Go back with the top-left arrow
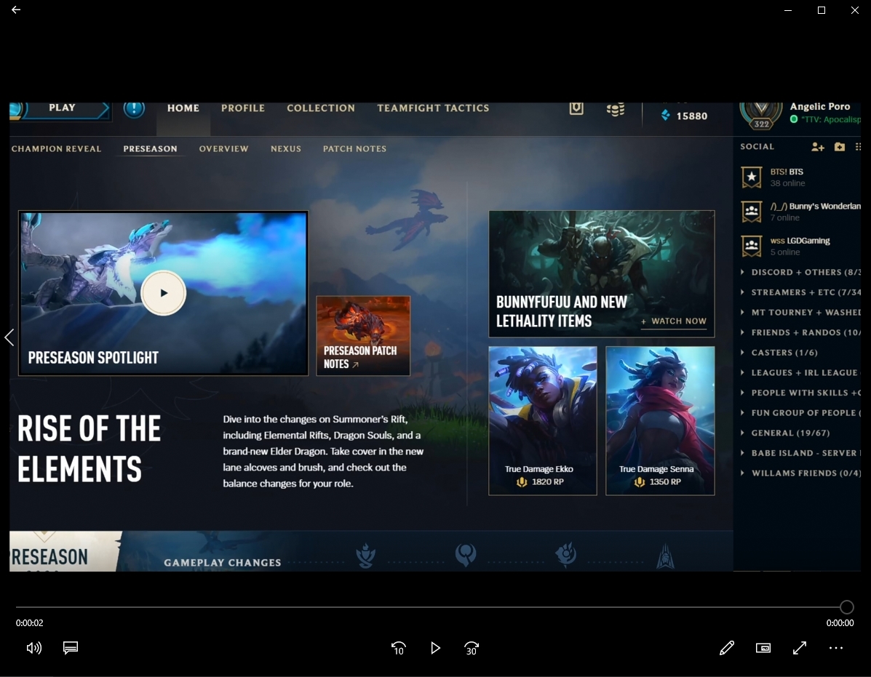Image resolution: width=871 pixels, height=677 pixels. [x=15, y=9]
